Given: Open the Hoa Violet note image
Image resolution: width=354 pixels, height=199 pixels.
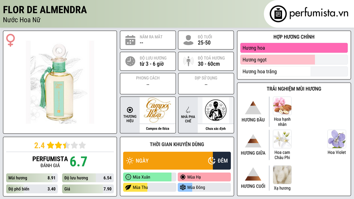Looking at the screenshot, I should [337, 139].
